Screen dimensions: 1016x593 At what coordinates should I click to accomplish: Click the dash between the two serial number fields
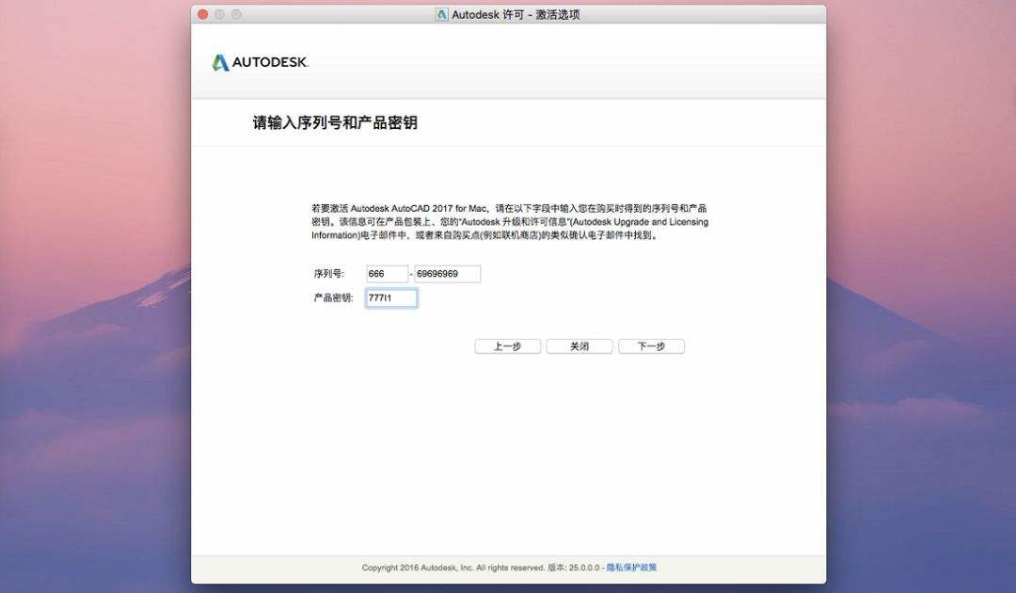click(x=411, y=273)
